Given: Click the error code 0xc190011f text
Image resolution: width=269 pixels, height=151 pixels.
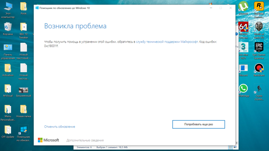Looking at the screenshot, I should [x=51, y=46].
